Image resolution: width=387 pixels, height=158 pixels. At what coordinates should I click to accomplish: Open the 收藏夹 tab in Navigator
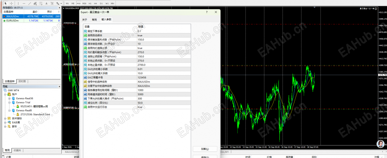[17, 150]
